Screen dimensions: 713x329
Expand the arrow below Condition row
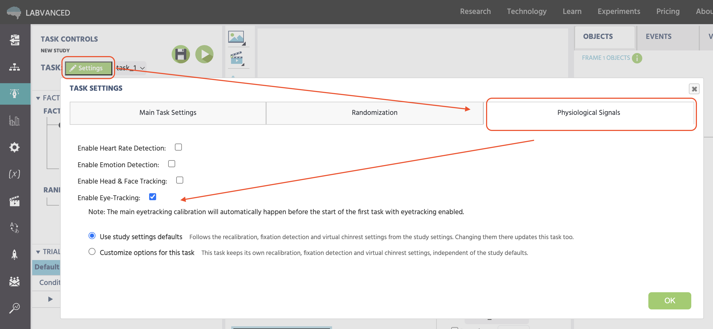click(50, 299)
